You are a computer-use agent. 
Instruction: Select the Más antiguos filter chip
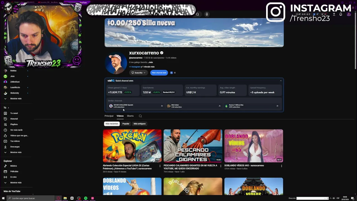[x=139, y=124]
